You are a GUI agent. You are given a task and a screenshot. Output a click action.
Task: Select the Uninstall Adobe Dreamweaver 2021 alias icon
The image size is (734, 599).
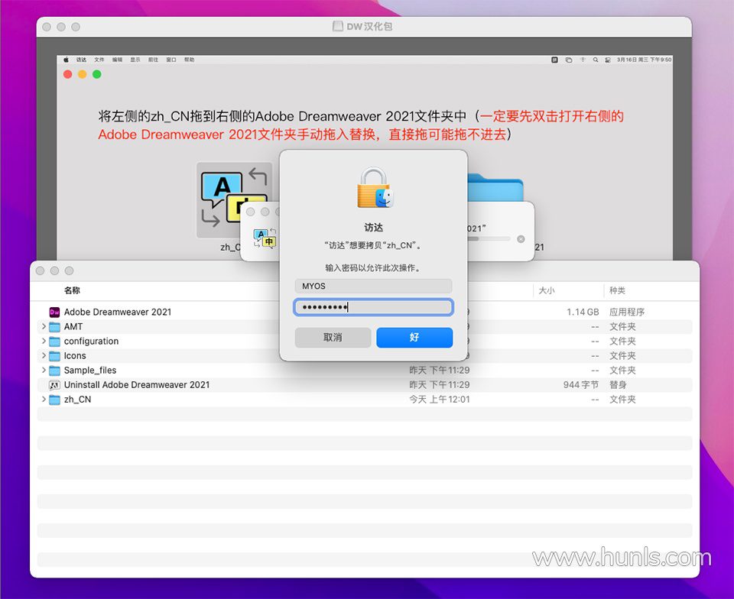tap(54, 385)
